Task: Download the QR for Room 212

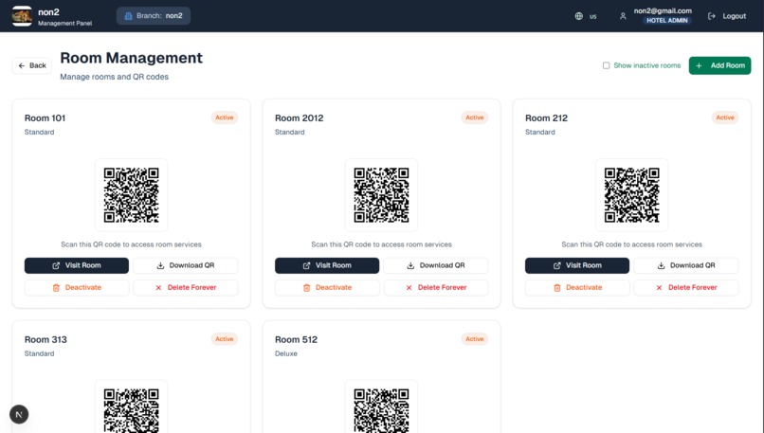Action: (x=686, y=265)
